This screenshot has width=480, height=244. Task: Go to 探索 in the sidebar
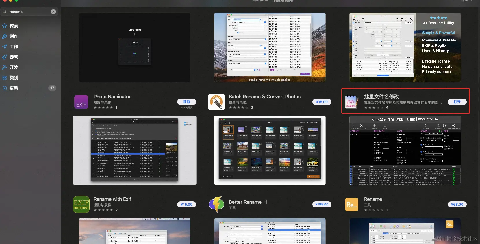tap(14, 26)
